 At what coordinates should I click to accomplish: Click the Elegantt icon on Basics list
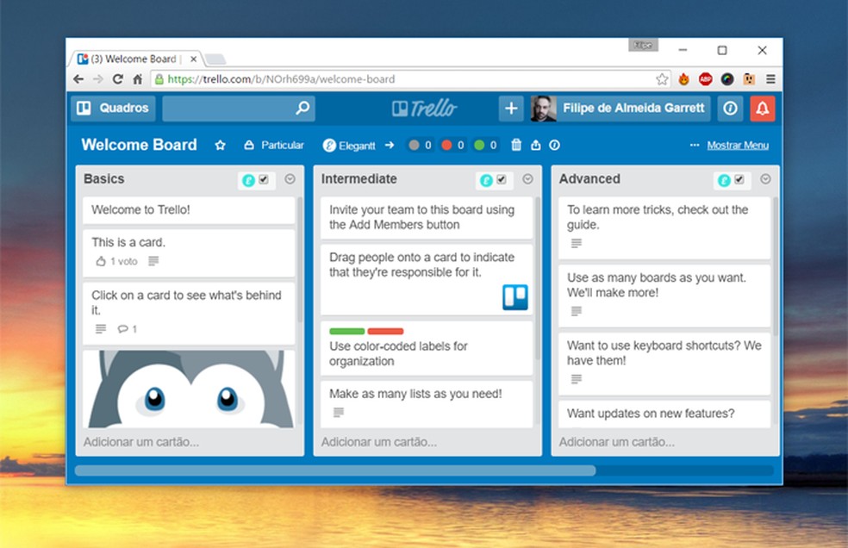pyautogui.click(x=248, y=180)
